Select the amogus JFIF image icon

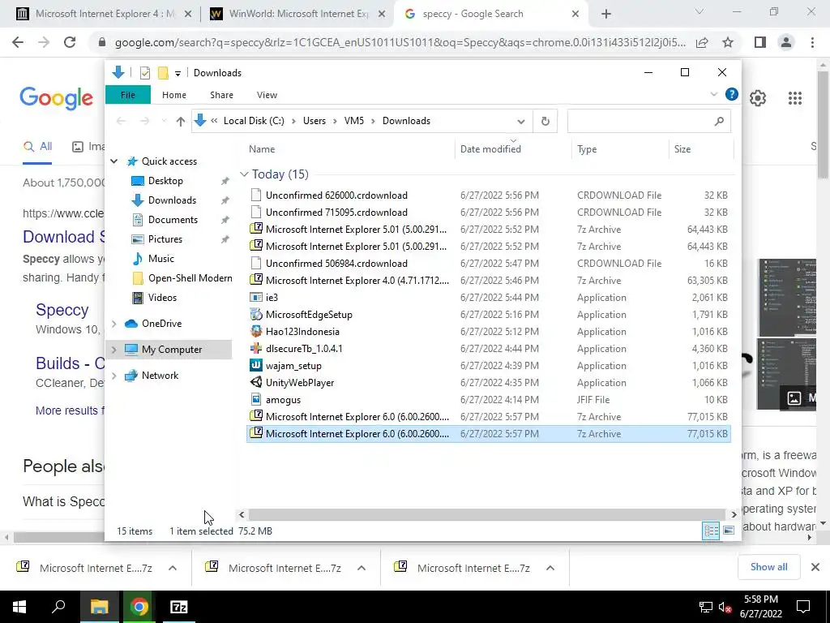click(x=256, y=400)
